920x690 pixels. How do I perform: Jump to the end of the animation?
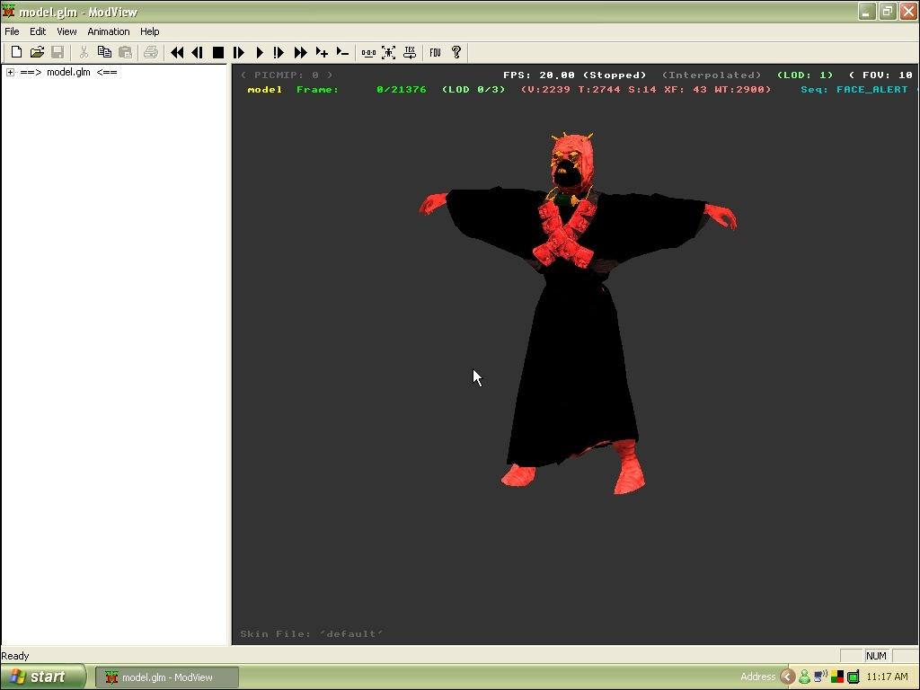tap(300, 53)
